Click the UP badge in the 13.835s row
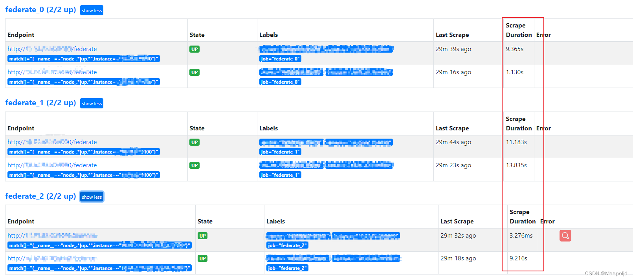Image resolution: width=633 pixels, height=280 pixels. coord(194,165)
